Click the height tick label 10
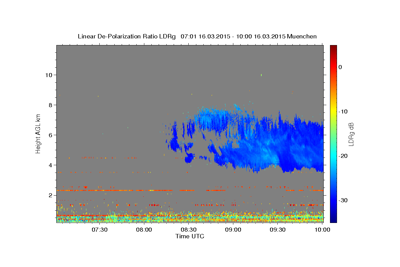The image size is (400, 267). tap(48, 75)
